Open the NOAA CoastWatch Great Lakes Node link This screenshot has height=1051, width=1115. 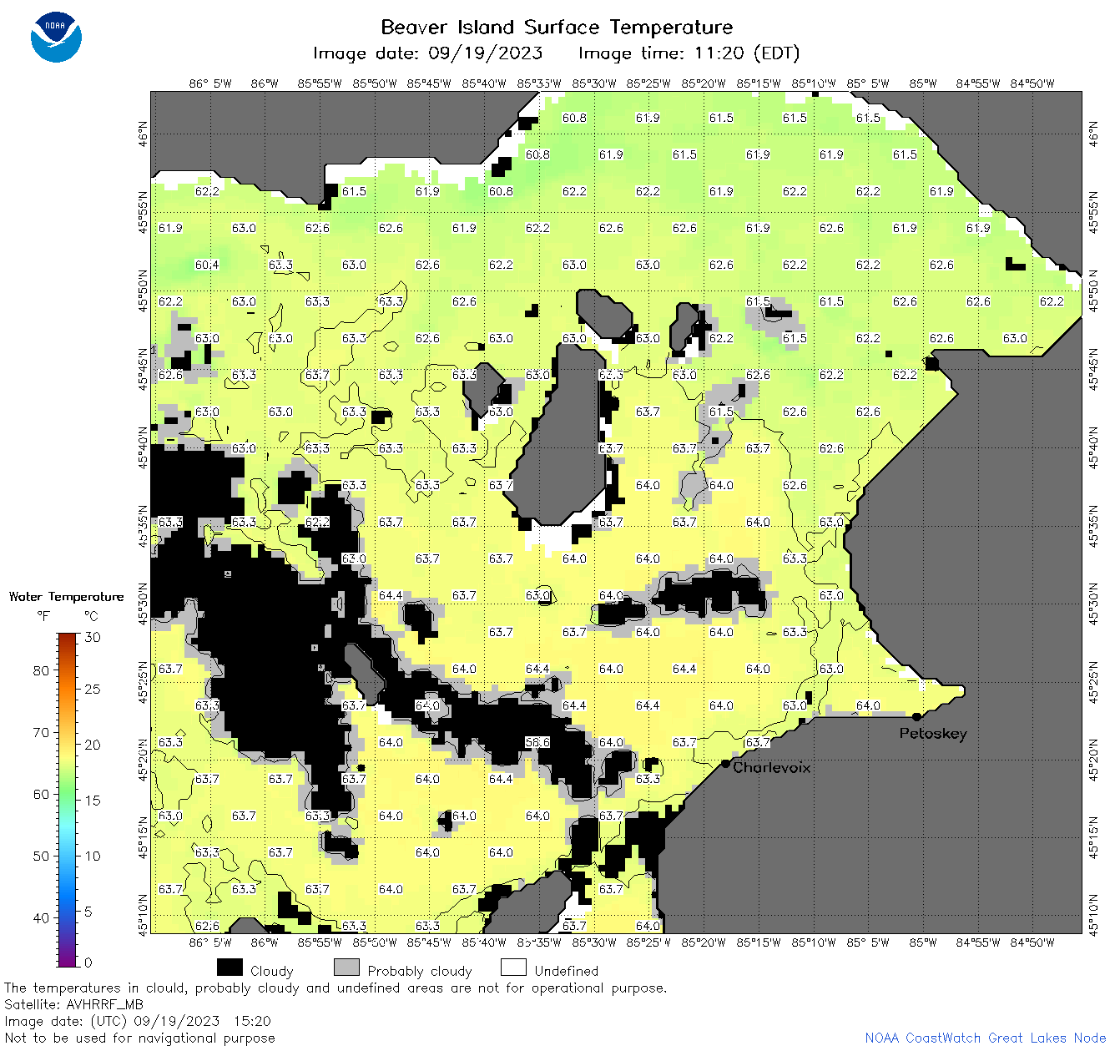(x=985, y=1038)
